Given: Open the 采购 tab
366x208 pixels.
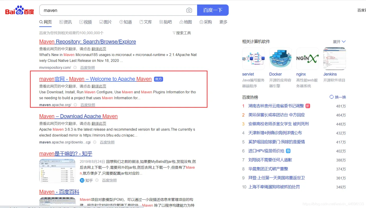Looking at the screenshot, I should point(205,22).
